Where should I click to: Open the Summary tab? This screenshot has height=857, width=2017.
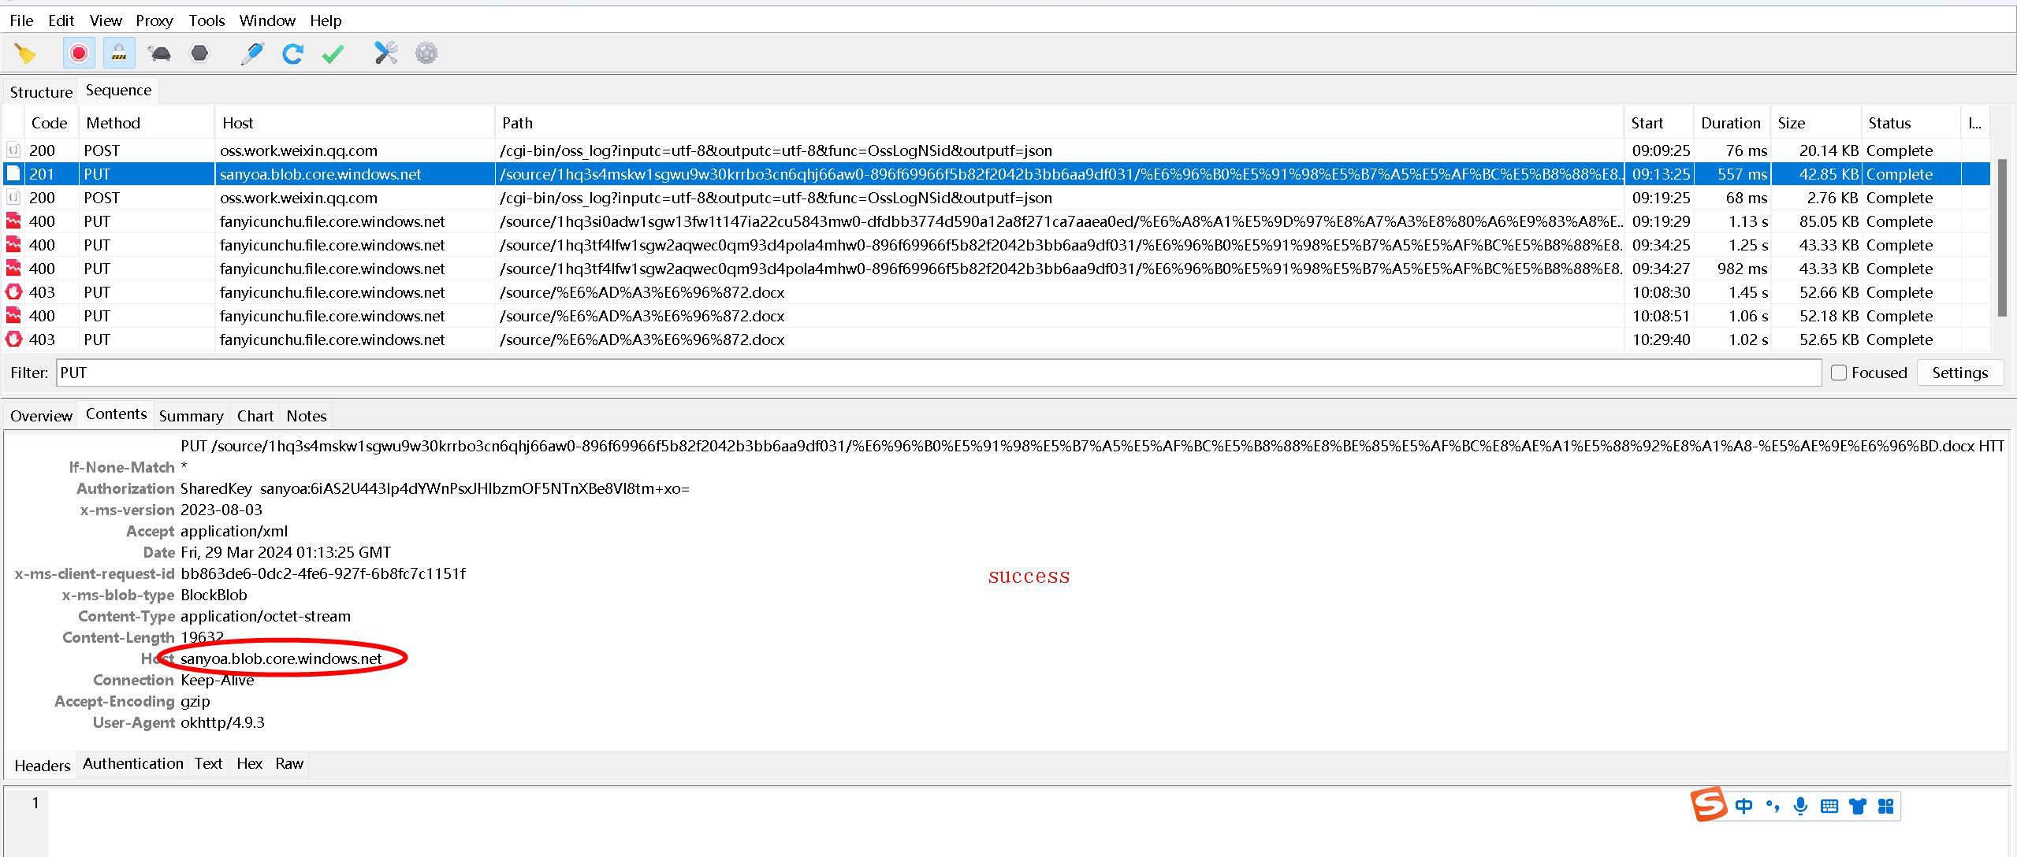(191, 416)
